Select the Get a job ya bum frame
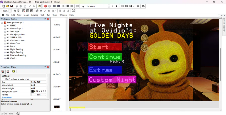 (18, 35)
